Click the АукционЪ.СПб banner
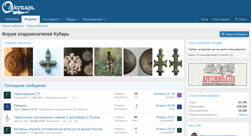 217,75
